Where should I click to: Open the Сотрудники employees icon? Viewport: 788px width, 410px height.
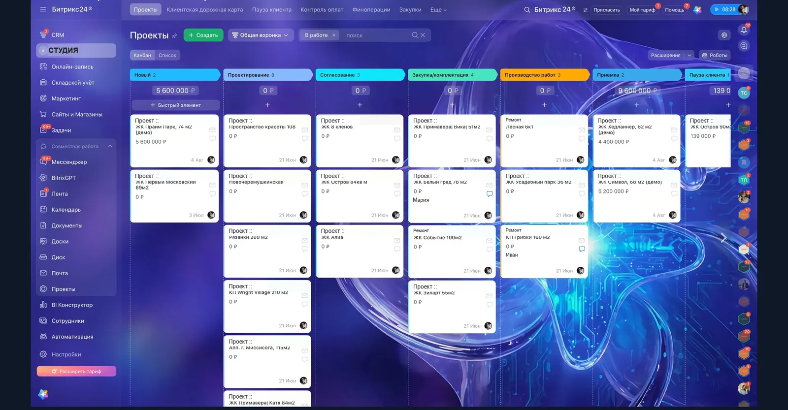click(43, 320)
